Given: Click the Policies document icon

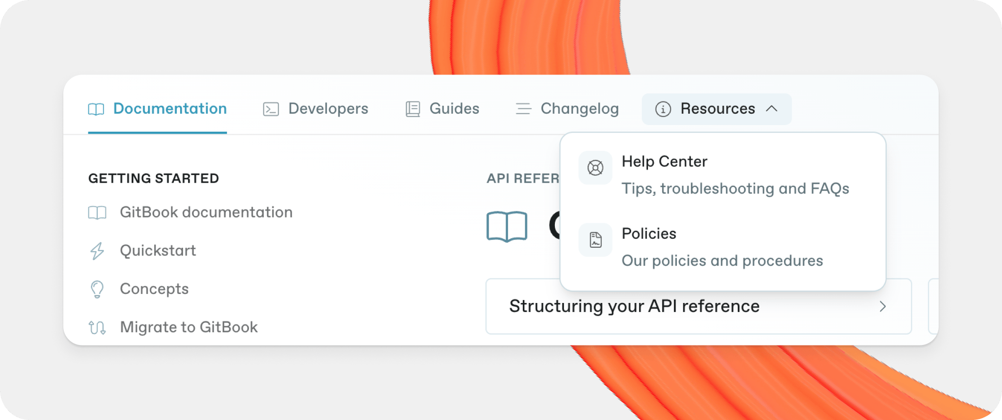Looking at the screenshot, I should pos(595,240).
